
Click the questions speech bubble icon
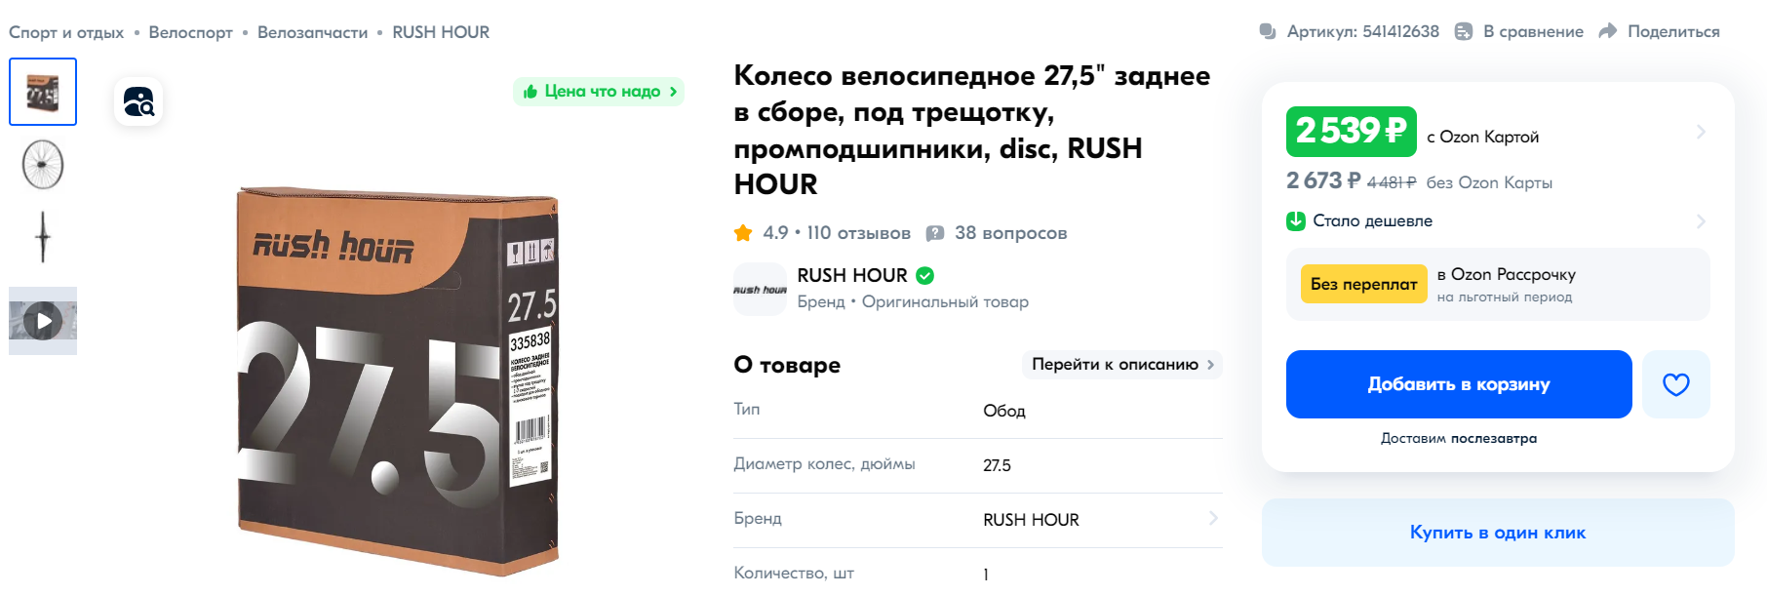click(x=934, y=233)
